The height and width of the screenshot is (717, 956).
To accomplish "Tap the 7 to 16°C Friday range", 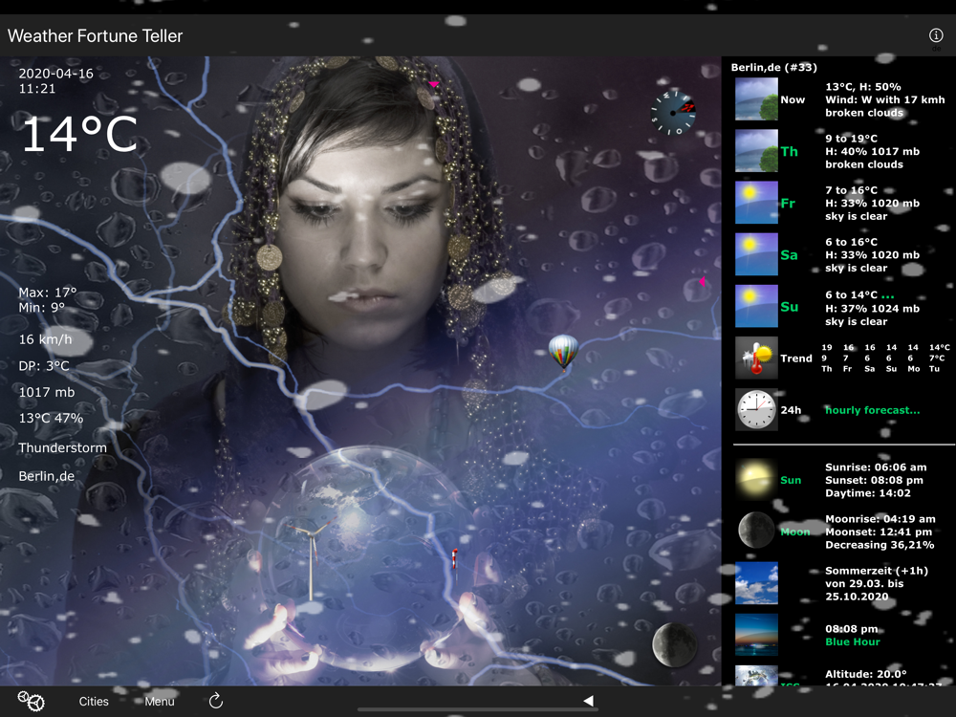I will (851, 190).
